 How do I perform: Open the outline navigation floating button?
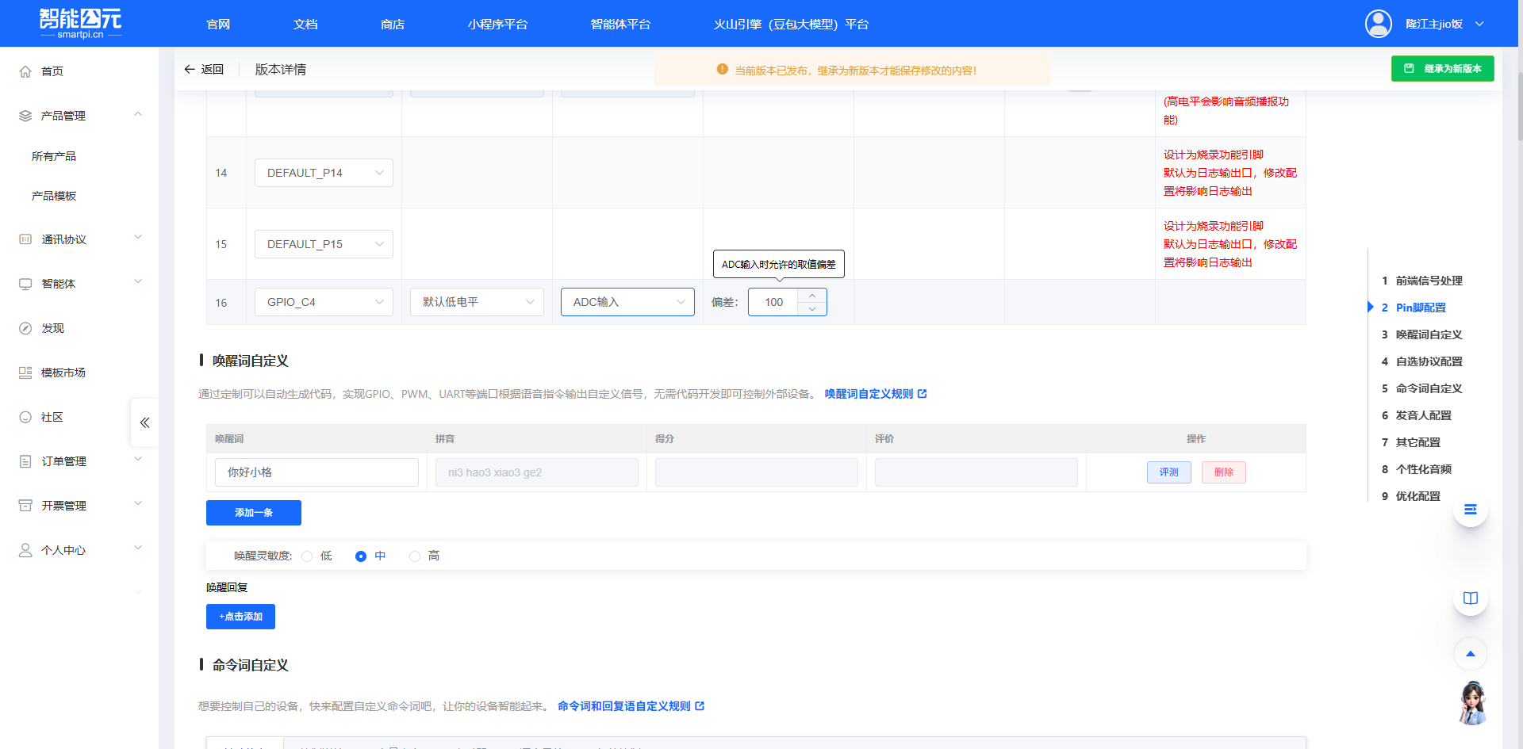tap(1471, 510)
